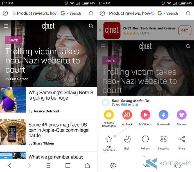This screenshot has width=194, height=172.
Task: Tap left browser URL field Product reviews
Action: pyautogui.click(x=37, y=13)
